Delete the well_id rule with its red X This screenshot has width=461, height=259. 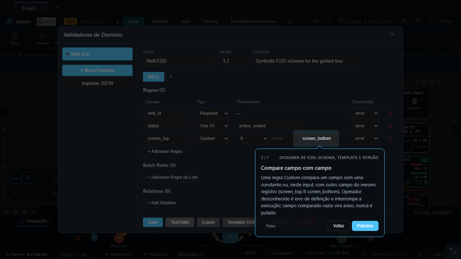coord(390,113)
